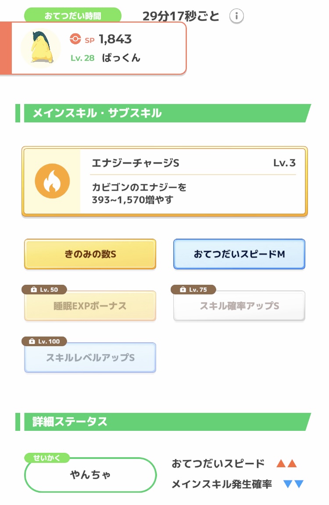Tap the locked 睡眠EXPボーナス skill
Screen dimensions: 329x505
90,306
